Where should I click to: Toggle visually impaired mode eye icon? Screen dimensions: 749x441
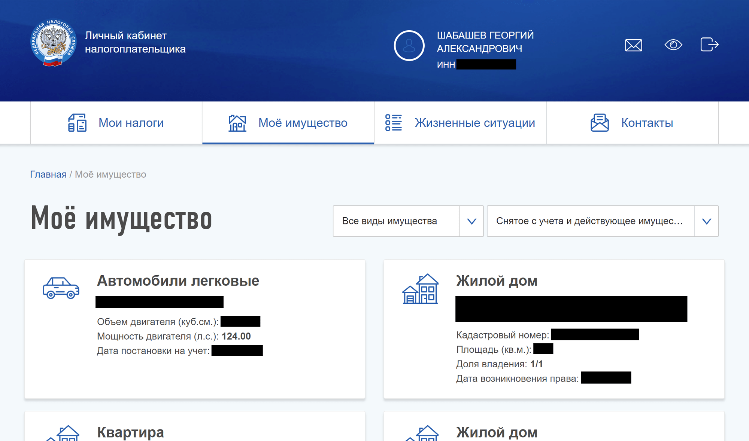point(673,45)
